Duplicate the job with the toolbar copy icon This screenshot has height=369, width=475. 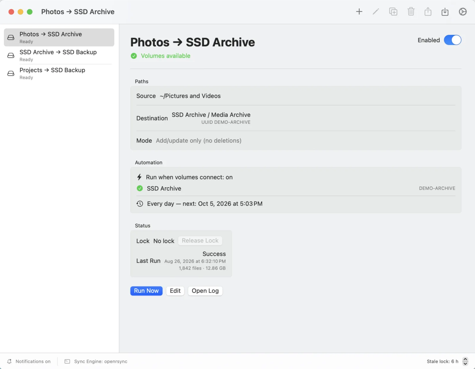(393, 12)
